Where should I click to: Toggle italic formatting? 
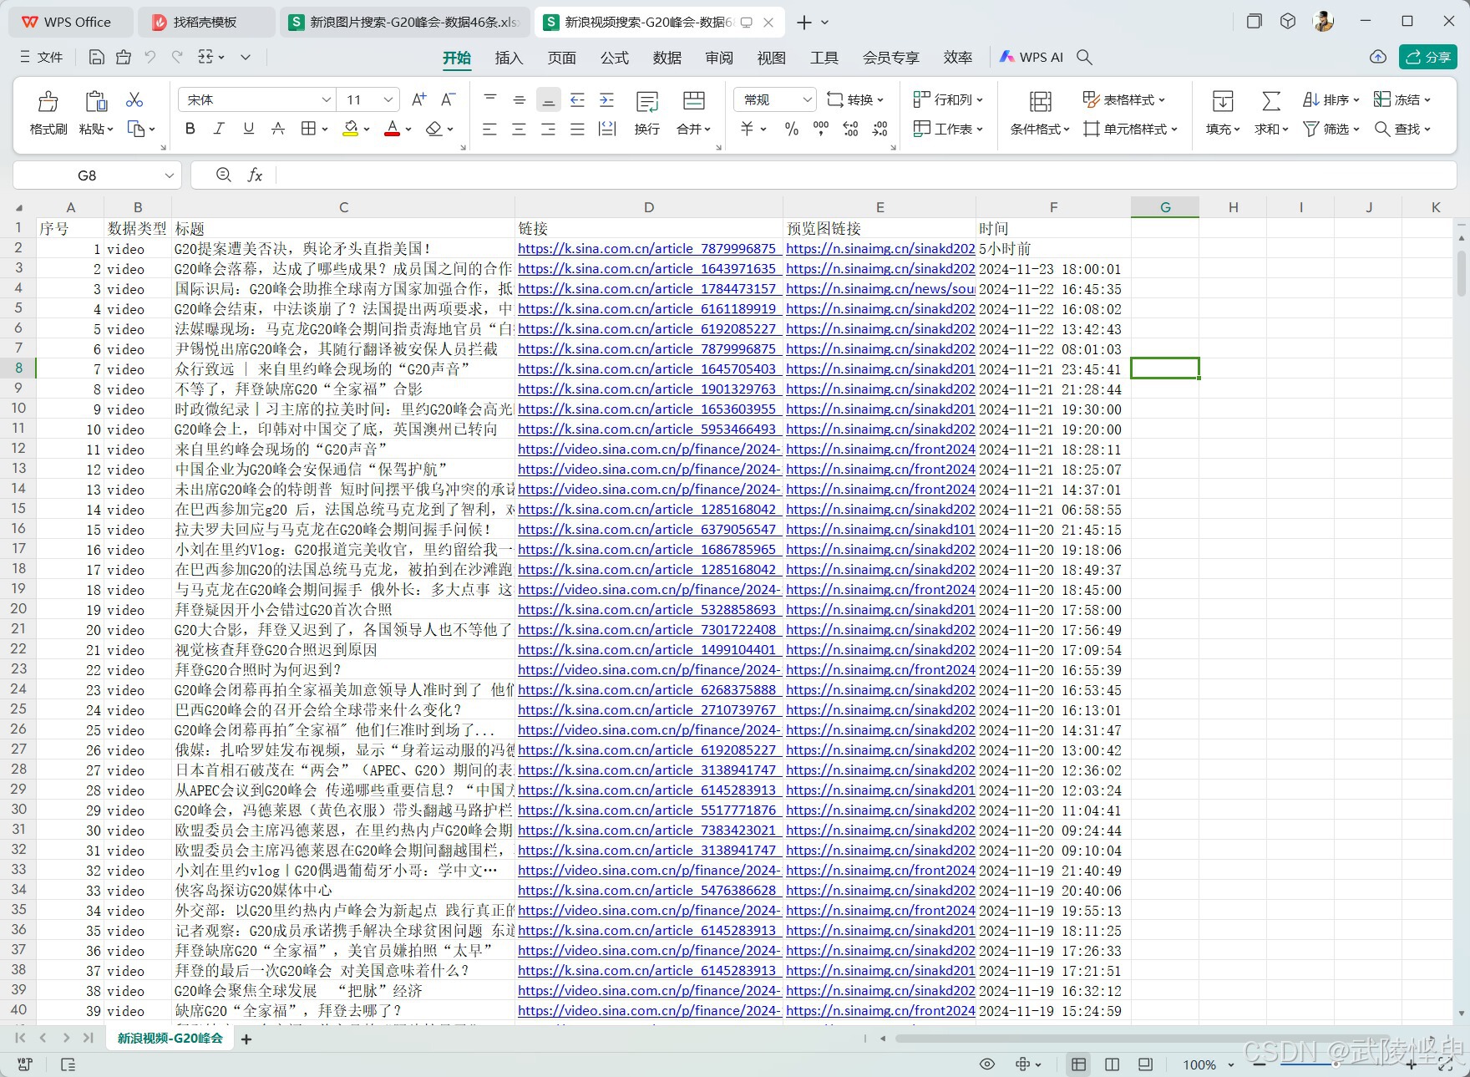(x=219, y=129)
